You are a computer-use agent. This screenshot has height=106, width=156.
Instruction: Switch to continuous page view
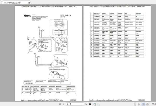click(x=139, y=104)
